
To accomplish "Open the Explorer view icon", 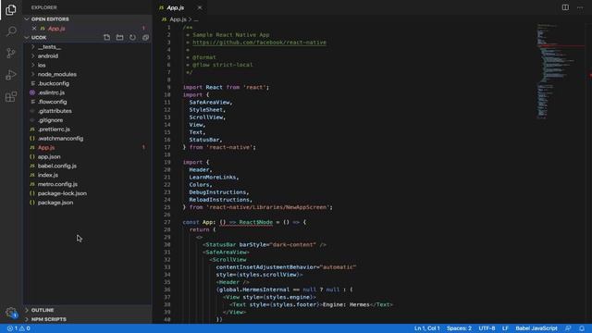I will point(11,9).
